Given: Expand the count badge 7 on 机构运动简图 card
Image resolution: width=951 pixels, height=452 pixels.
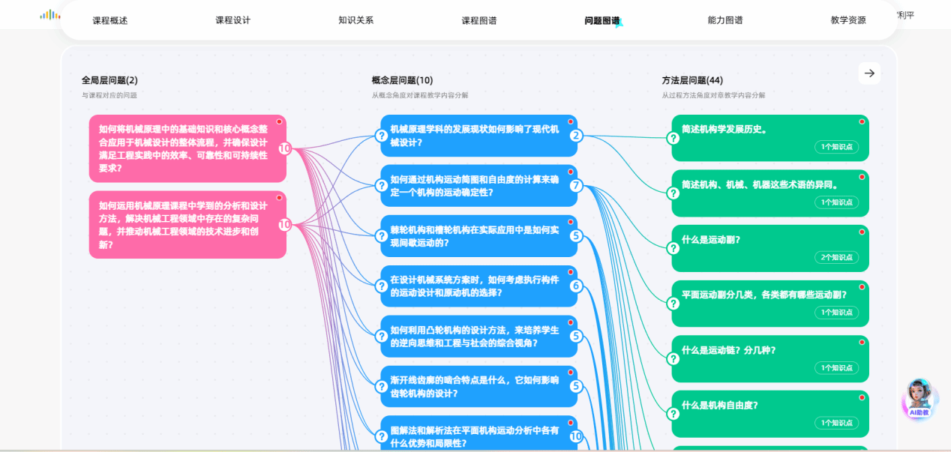Looking at the screenshot, I should click(x=576, y=186).
